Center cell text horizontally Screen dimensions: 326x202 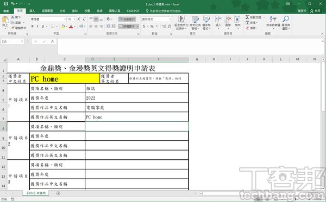[x=96, y=27]
